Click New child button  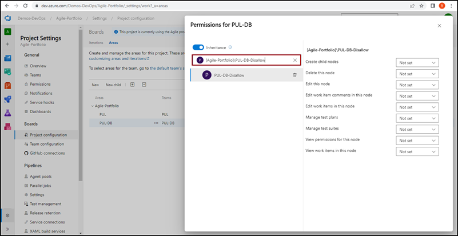coord(113,85)
